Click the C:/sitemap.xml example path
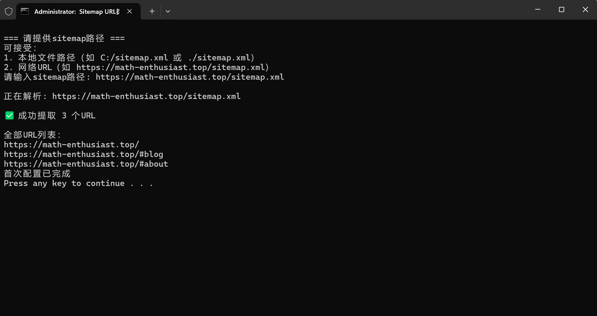Viewport: 597px width, 316px height. click(x=134, y=58)
